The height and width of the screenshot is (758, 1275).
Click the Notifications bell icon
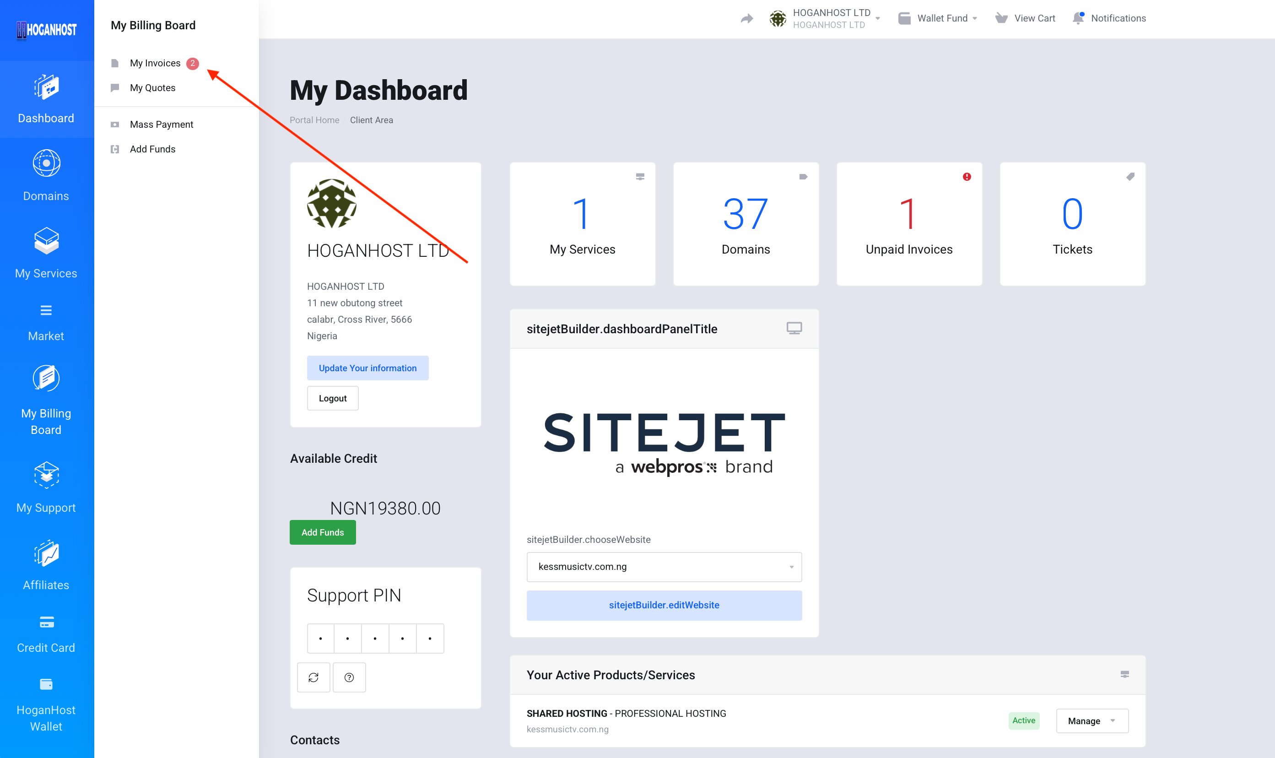[x=1078, y=18]
